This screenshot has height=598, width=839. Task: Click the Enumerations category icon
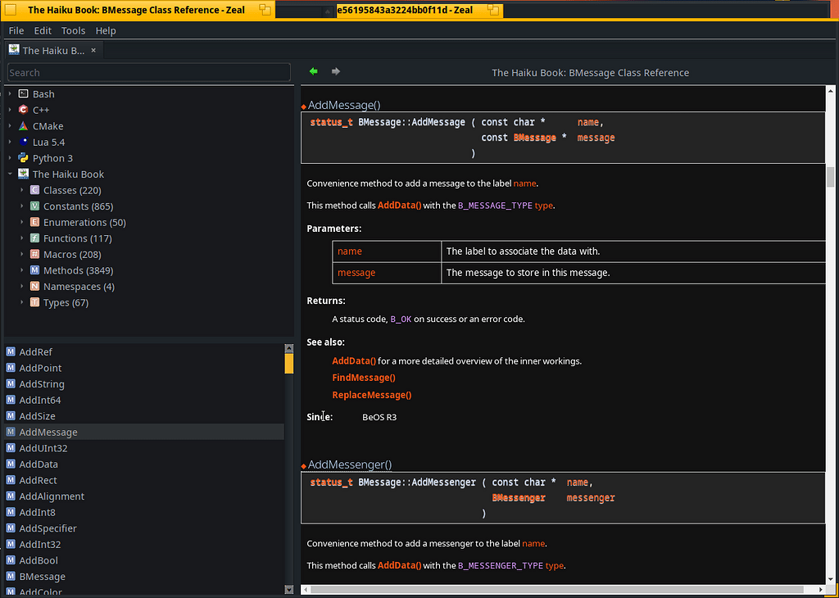tap(34, 222)
